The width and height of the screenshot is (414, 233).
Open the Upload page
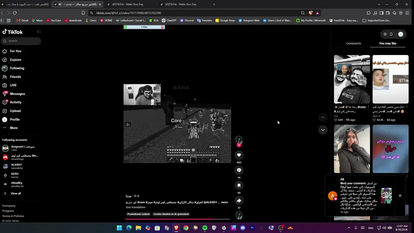[x=15, y=111]
